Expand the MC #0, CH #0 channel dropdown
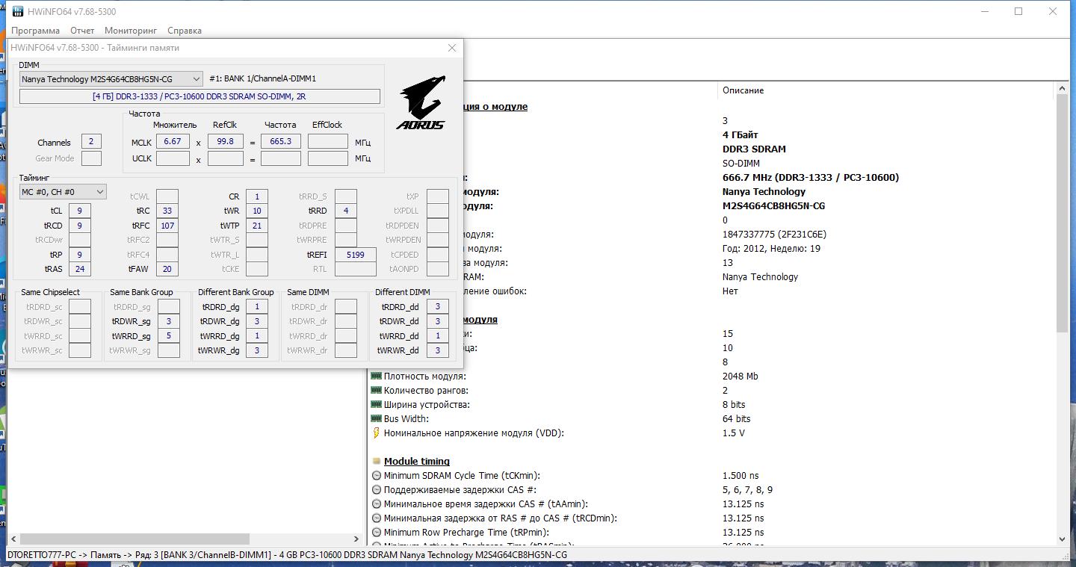This screenshot has height=567, width=1076. (x=63, y=192)
